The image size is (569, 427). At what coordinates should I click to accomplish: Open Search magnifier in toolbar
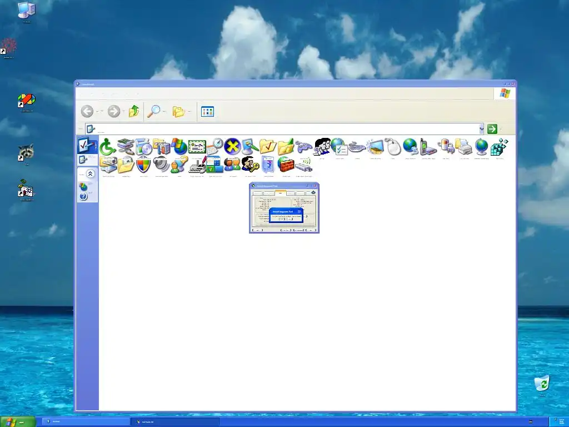(x=154, y=111)
